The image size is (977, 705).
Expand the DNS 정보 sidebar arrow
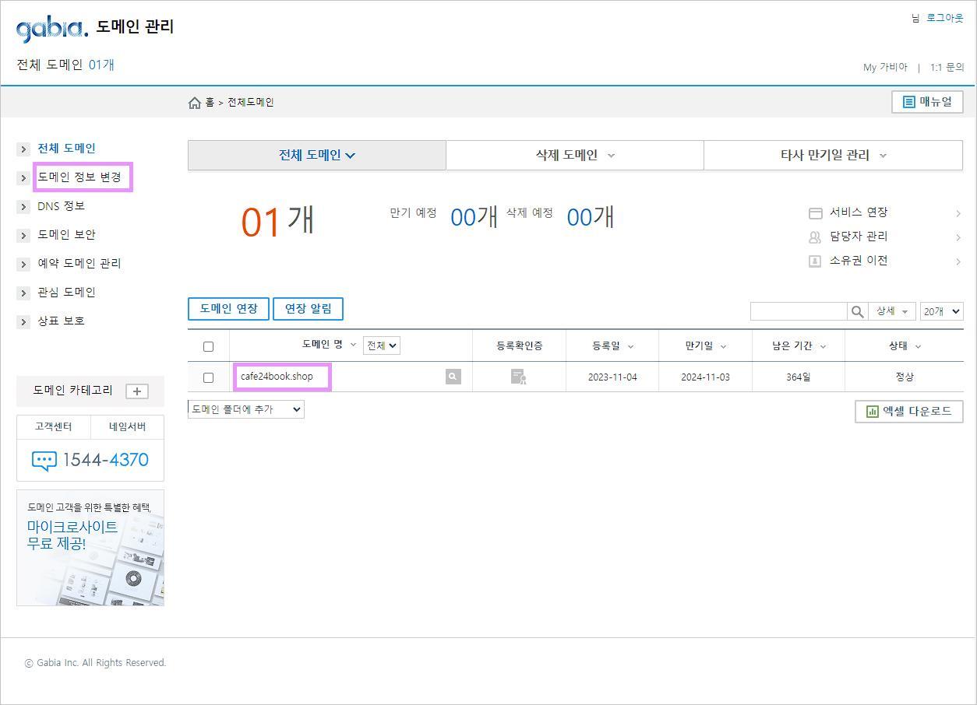(x=23, y=206)
